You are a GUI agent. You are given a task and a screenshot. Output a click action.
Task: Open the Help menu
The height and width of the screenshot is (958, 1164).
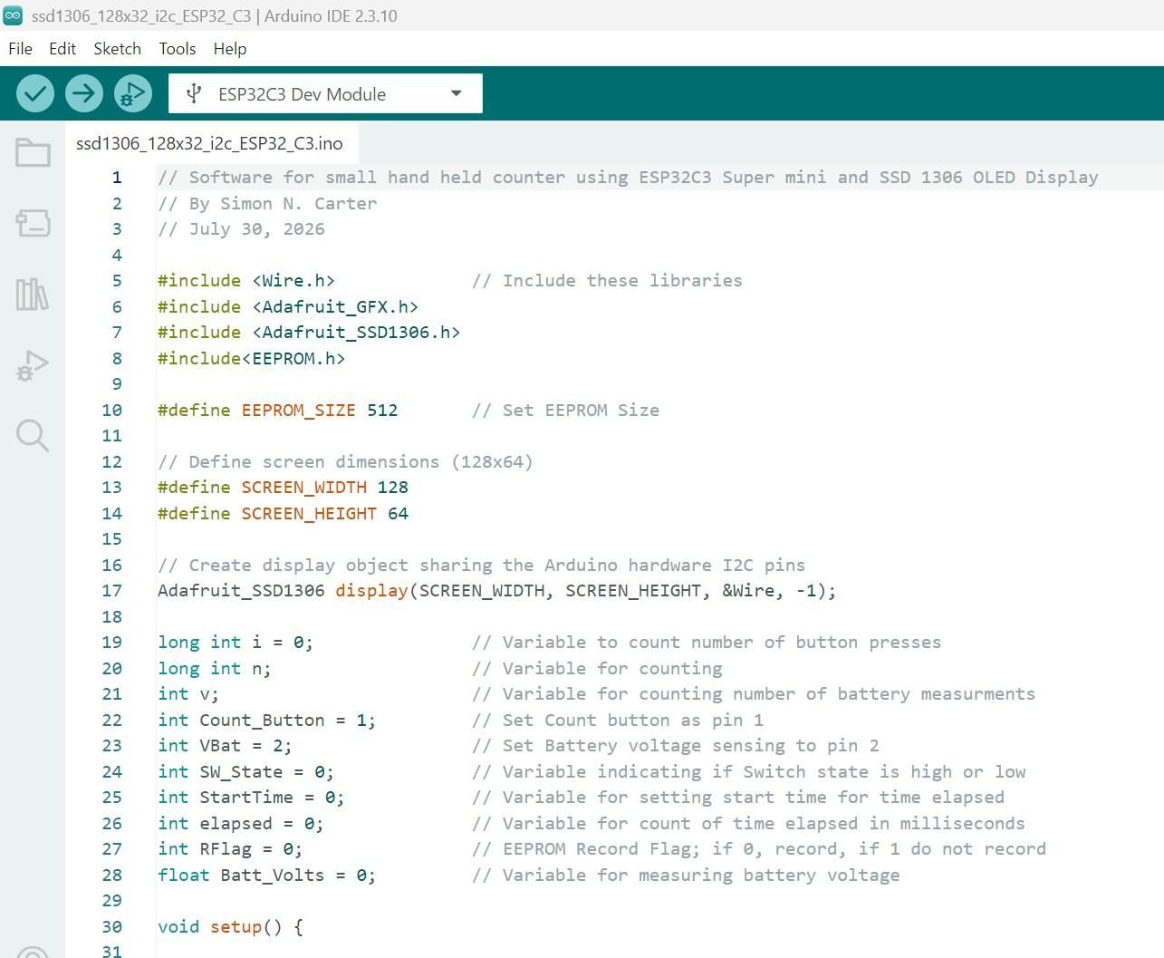pos(230,49)
